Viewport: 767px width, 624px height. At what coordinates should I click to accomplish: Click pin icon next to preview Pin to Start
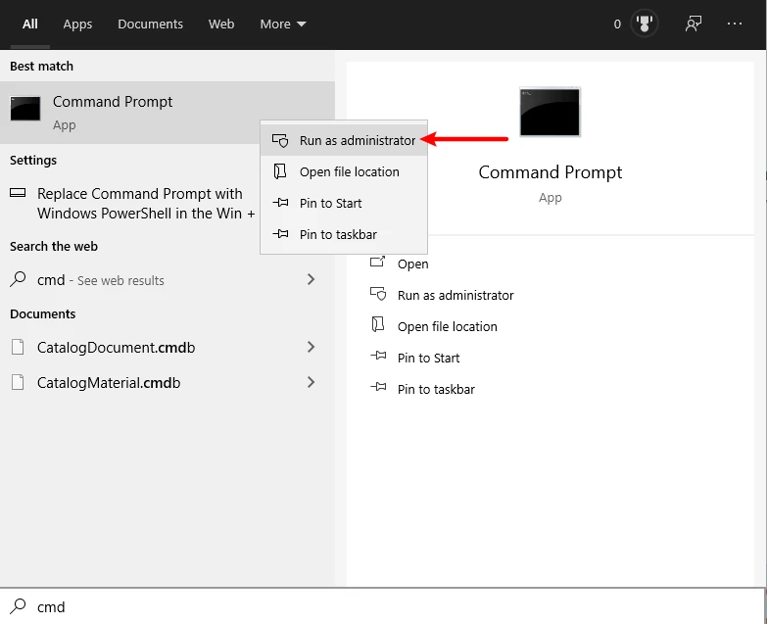point(378,356)
